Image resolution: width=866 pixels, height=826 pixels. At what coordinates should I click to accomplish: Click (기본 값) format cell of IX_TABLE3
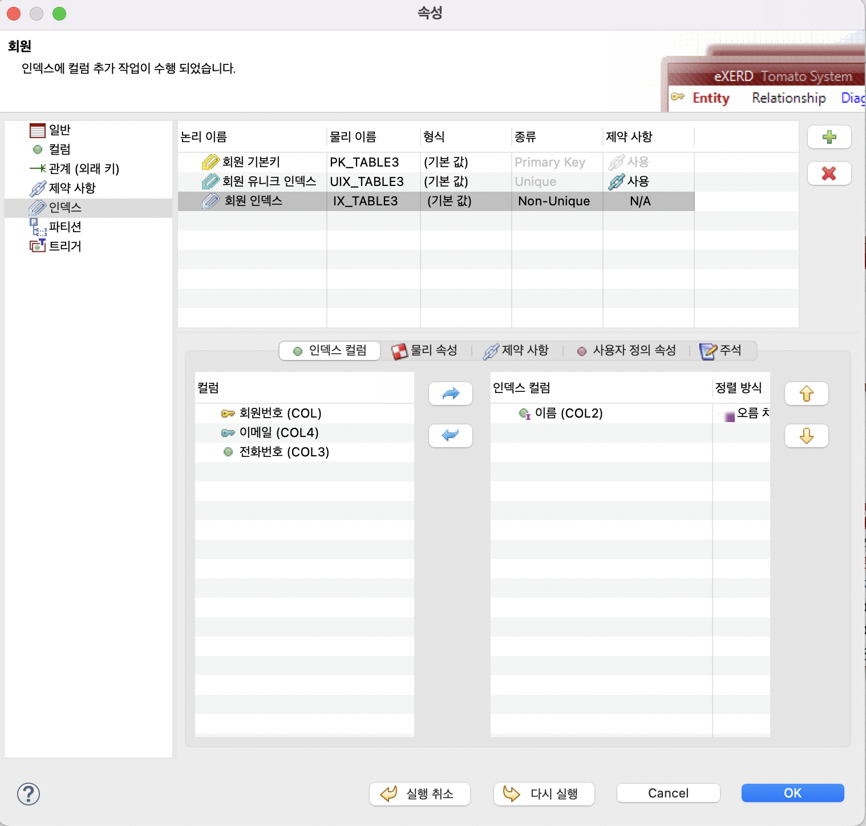[466, 201]
